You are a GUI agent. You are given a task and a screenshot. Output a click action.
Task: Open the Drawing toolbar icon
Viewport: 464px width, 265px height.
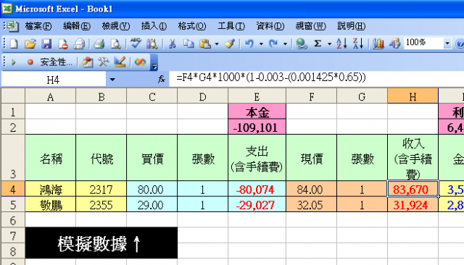coord(394,43)
